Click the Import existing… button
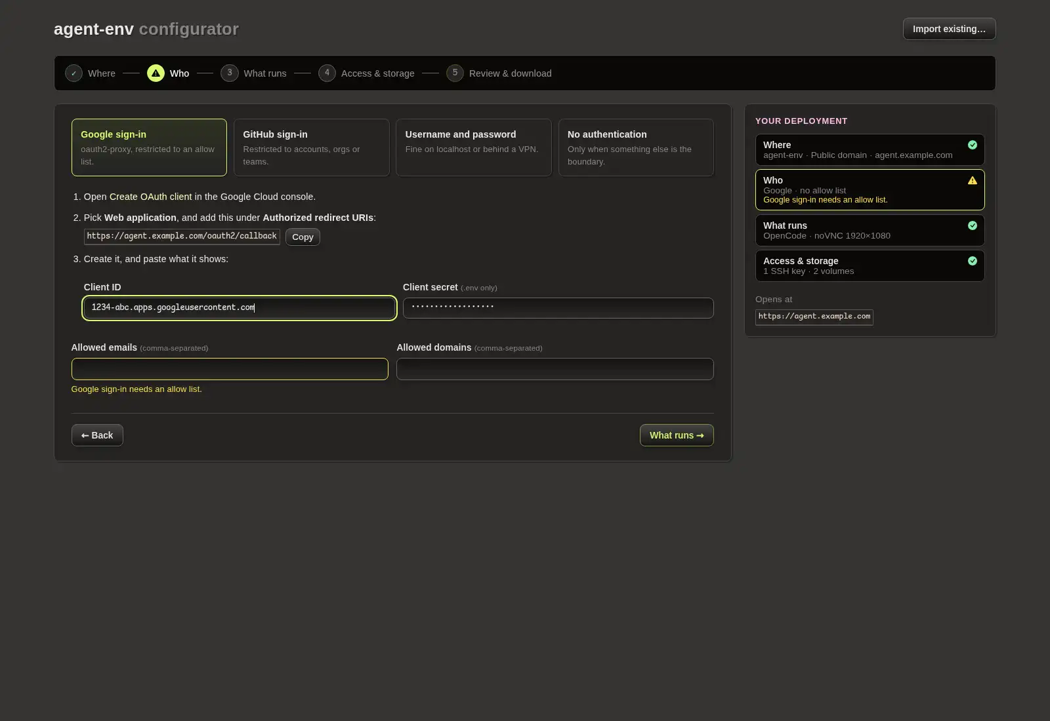The image size is (1050, 721). [949, 29]
